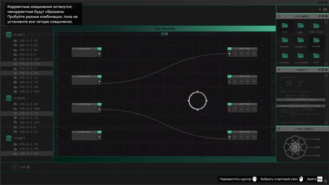Click the third output node's connected port
The width and height of the screenshot is (329, 185).
(x=99, y=109)
